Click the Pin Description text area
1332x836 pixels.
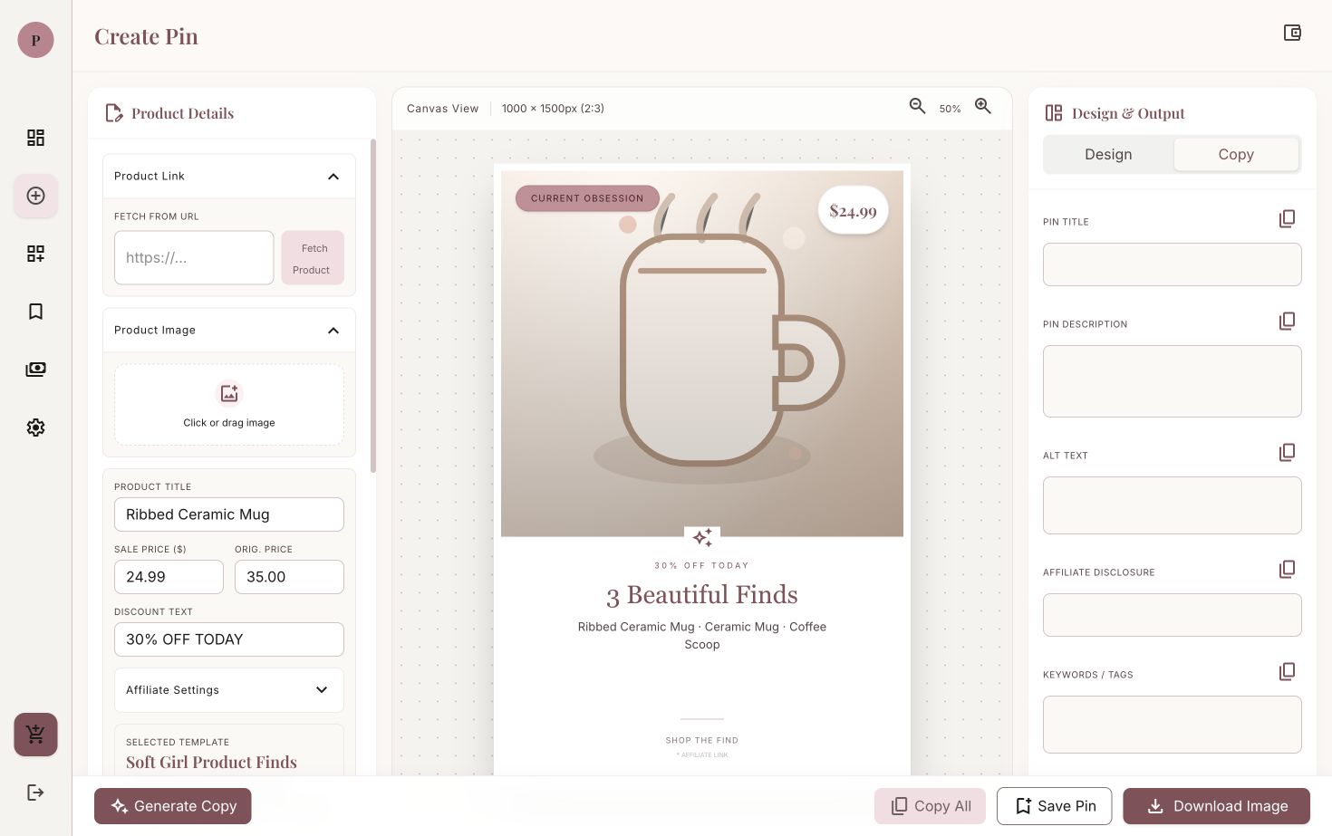1173,381
